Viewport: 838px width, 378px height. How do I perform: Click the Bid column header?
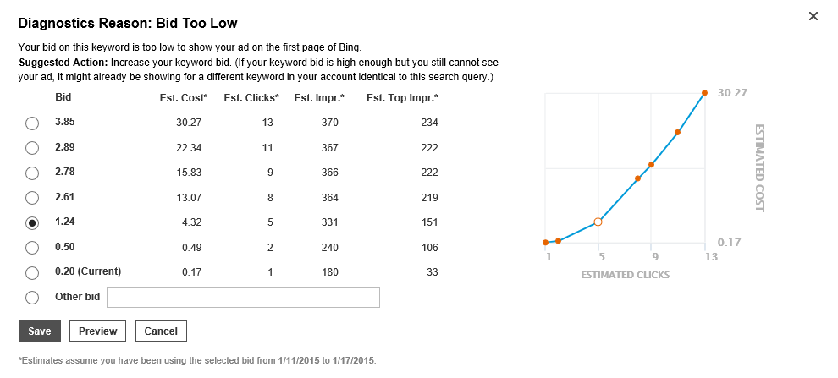[x=63, y=97]
